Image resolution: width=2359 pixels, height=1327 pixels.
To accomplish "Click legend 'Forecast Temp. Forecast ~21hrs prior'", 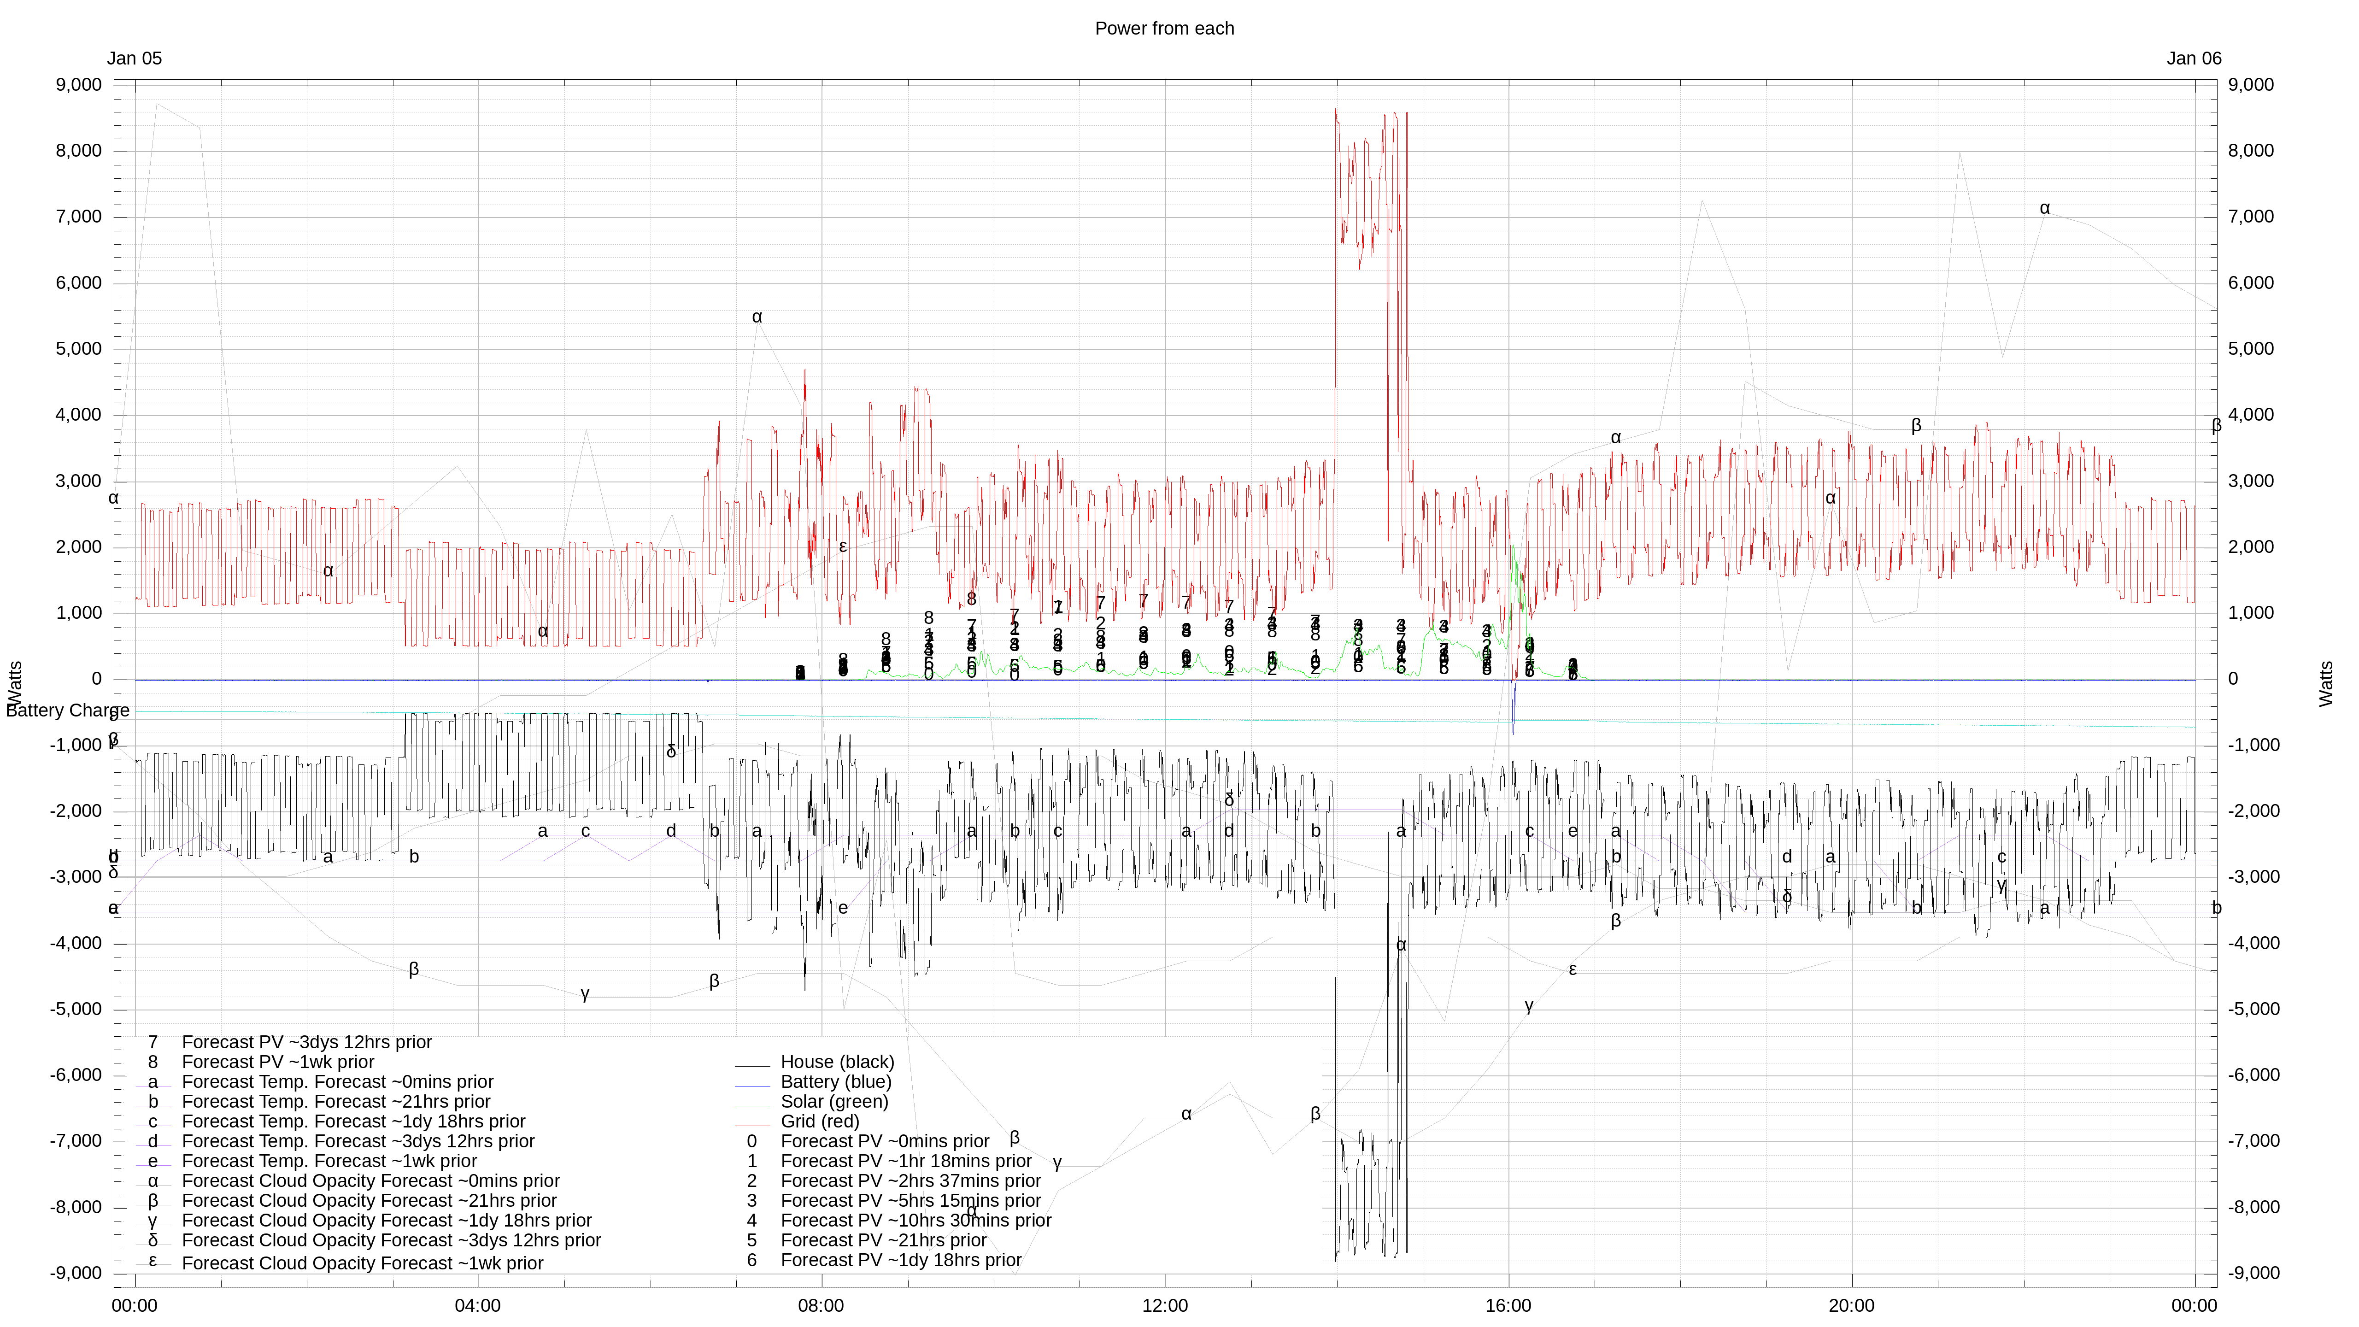I will pos(336,1102).
